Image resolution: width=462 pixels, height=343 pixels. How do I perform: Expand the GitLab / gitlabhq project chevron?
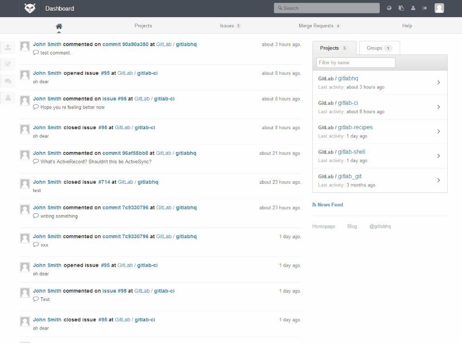[x=438, y=82]
